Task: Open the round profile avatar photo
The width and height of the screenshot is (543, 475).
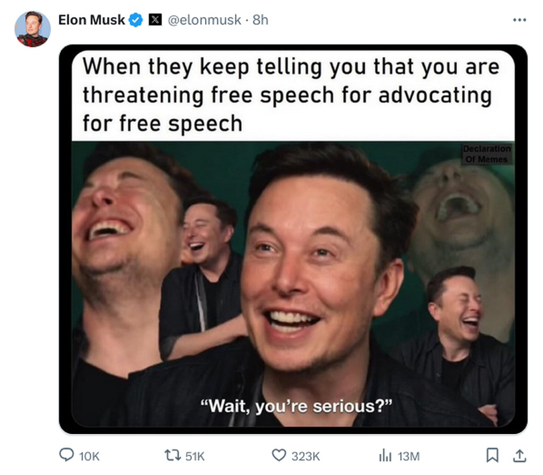Action: (32, 29)
